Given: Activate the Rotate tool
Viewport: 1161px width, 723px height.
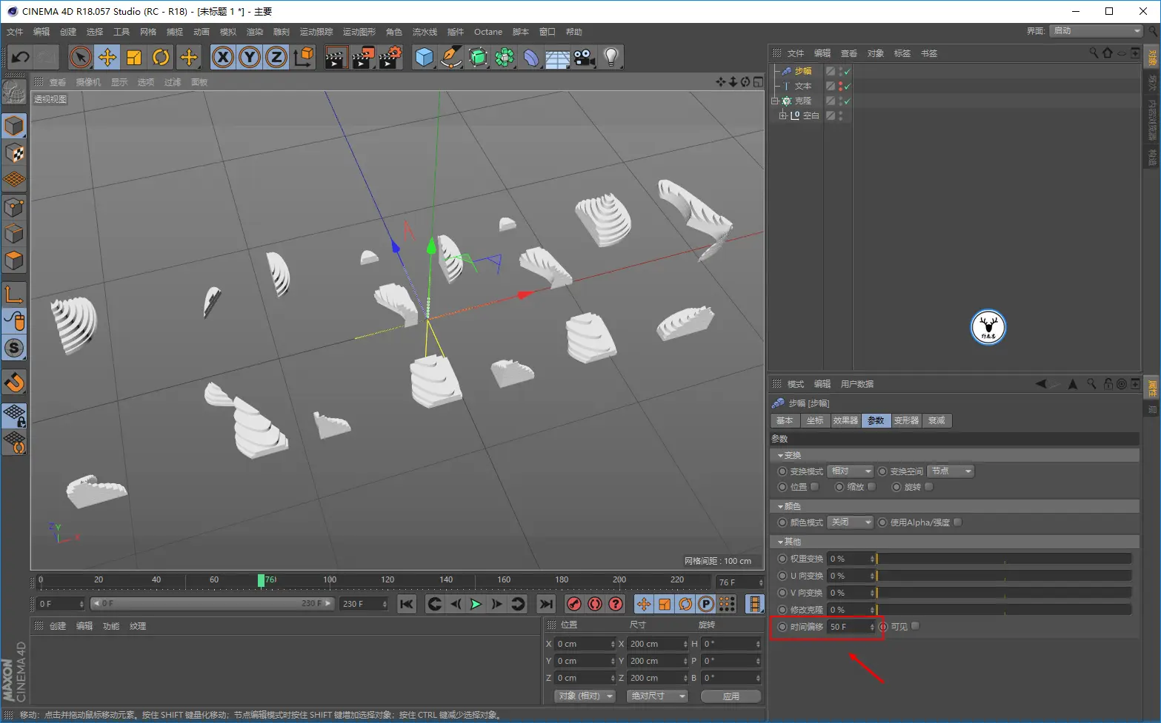Looking at the screenshot, I should click(161, 57).
